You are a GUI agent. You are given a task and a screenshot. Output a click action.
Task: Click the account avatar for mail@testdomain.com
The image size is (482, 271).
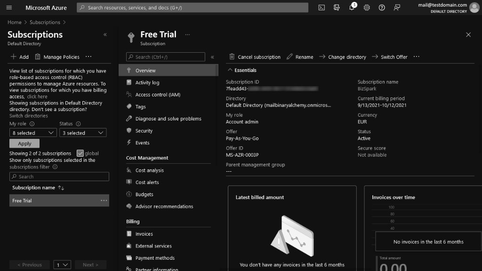click(x=474, y=8)
